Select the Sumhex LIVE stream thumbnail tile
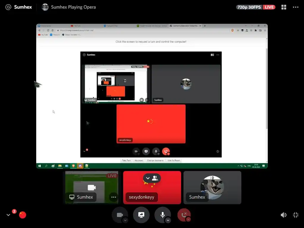The height and width of the screenshot is (228, 304). pos(92,188)
